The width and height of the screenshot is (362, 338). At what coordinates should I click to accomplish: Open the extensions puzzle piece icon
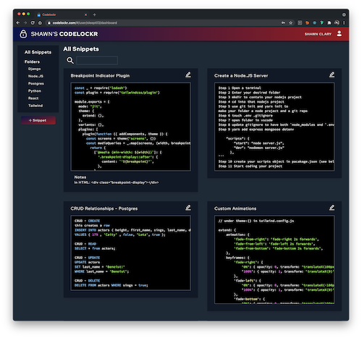pyautogui.click(x=329, y=22)
